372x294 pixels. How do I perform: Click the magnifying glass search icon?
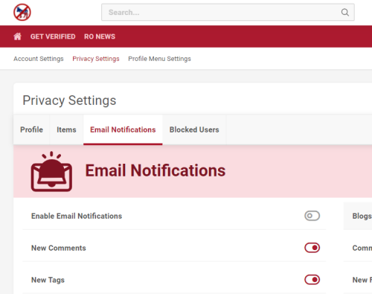click(x=344, y=12)
